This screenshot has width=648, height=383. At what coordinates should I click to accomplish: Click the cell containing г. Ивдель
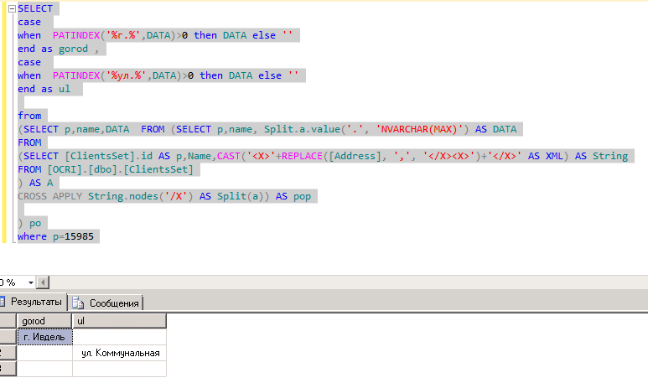[45, 337]
